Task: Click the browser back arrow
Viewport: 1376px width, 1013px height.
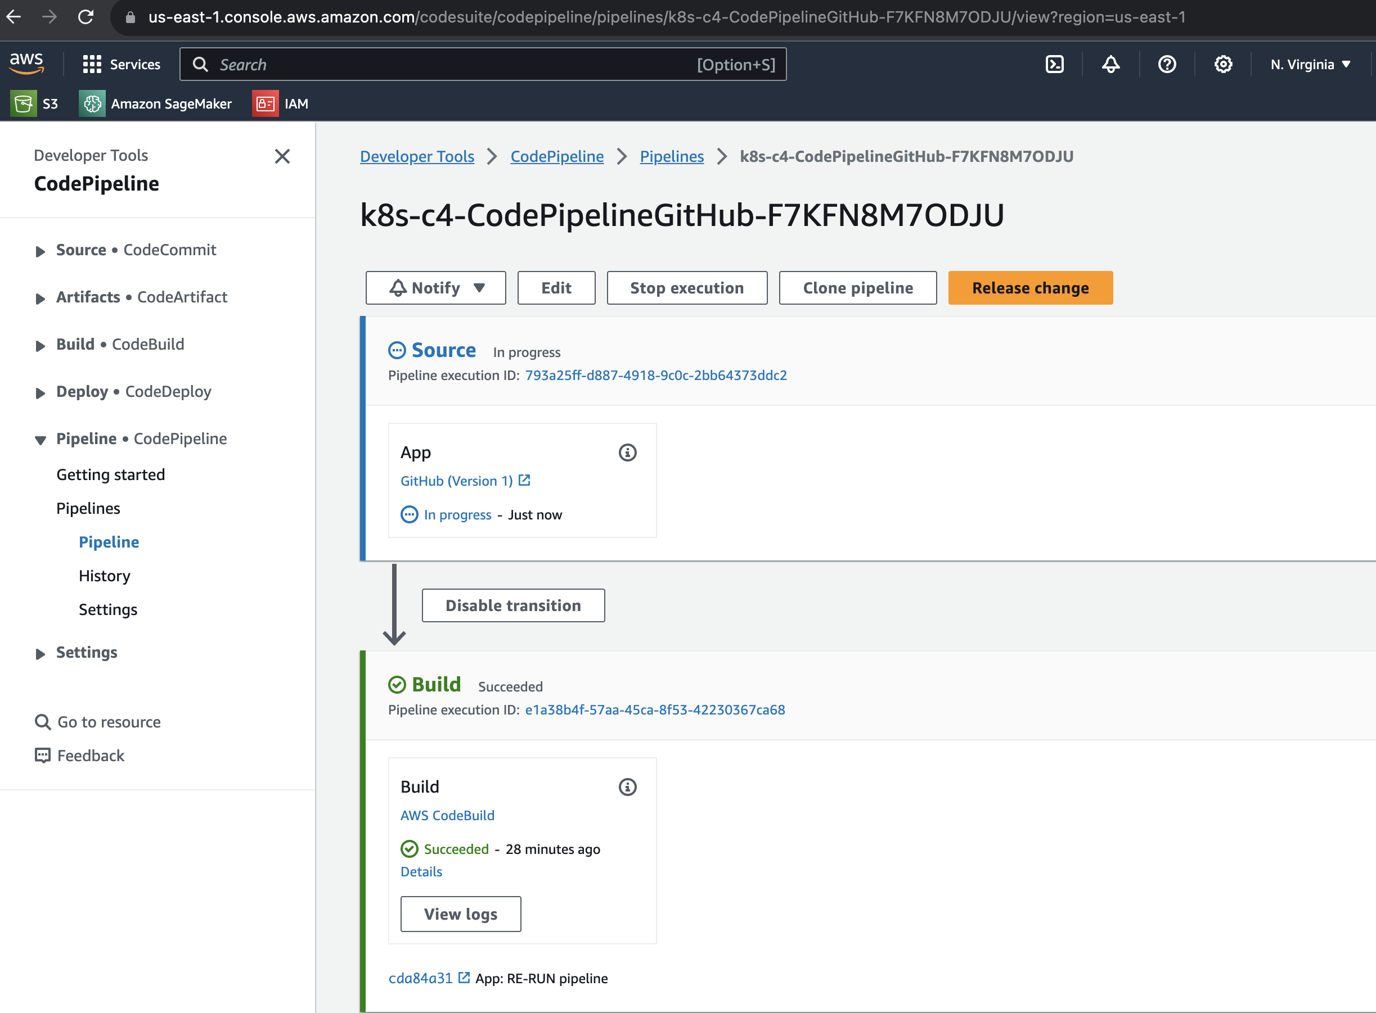Action: click(14, 17)
